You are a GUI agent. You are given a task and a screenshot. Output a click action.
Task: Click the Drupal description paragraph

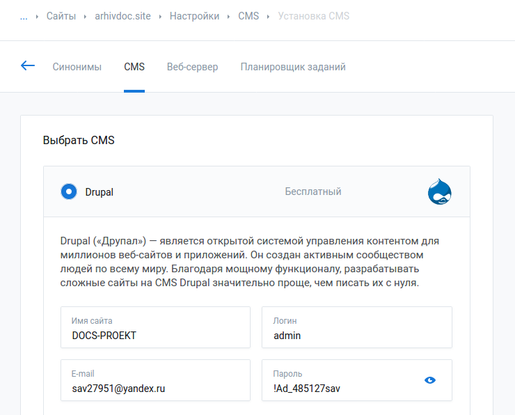[250, 262]
